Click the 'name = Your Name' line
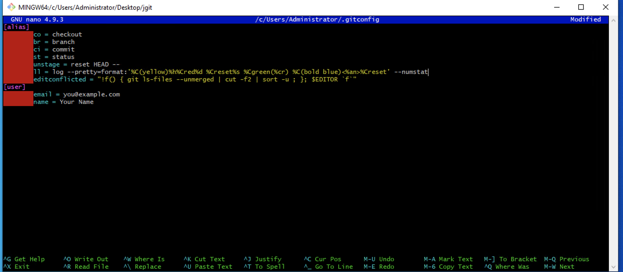 tap(64, 102)
